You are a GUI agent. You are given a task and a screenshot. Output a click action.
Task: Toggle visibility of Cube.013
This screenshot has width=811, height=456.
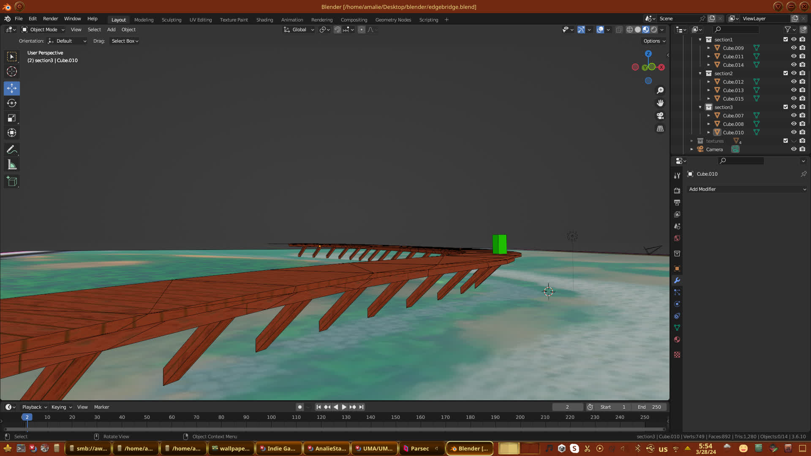point(794,90)
